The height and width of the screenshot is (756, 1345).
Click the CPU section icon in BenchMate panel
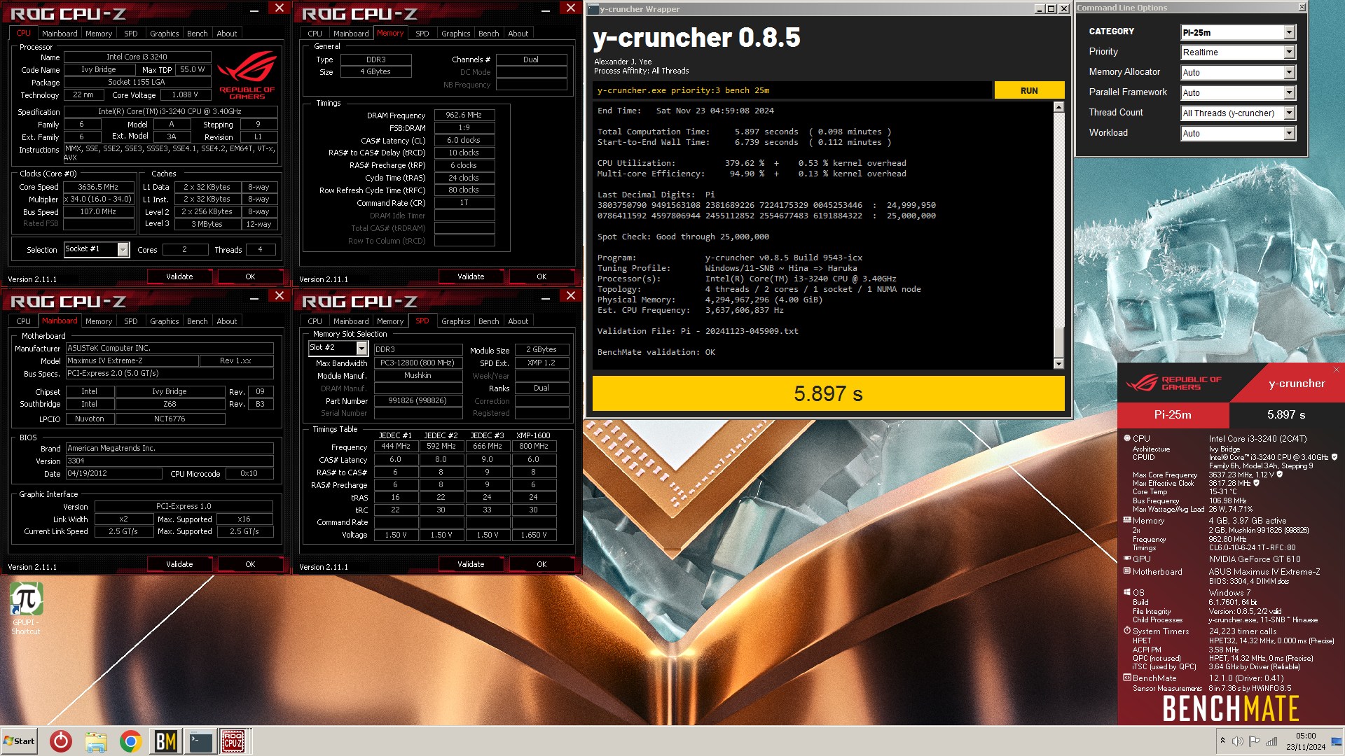tap(1127, 438)
